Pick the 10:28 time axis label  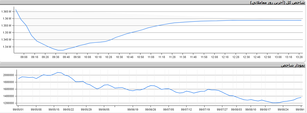coord(109,57)
